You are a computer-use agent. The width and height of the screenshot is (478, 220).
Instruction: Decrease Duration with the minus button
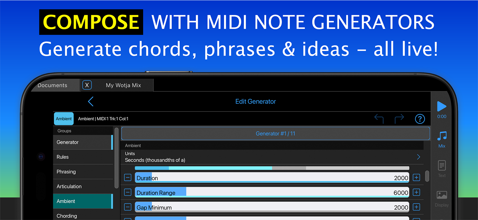tap(128, 178)
